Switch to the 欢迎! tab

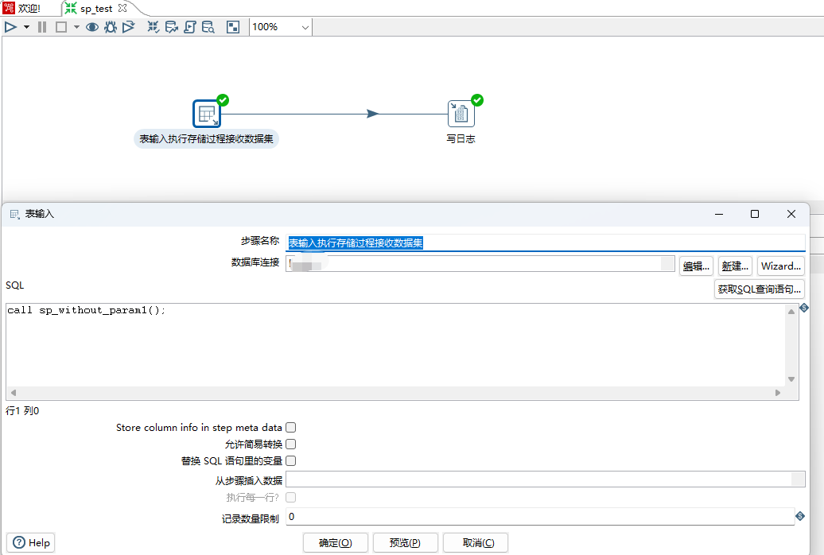pos(22,9)
